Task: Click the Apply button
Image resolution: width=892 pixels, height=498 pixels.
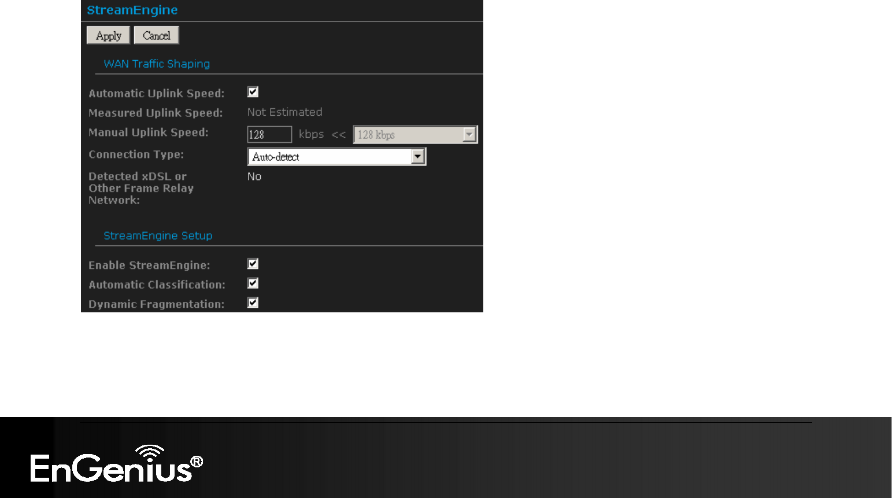Action: pos(108,35)
